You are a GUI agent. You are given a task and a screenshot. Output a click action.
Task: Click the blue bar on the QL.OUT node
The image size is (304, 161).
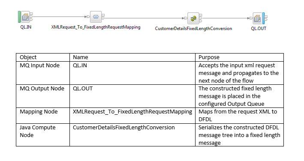(x=263, y=18)
